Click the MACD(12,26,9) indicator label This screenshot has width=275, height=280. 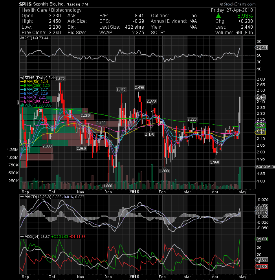[37, 197]
